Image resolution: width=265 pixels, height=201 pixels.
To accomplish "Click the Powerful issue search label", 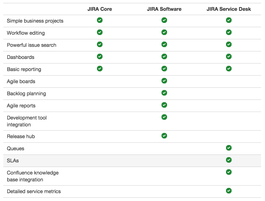I will 31,45.
